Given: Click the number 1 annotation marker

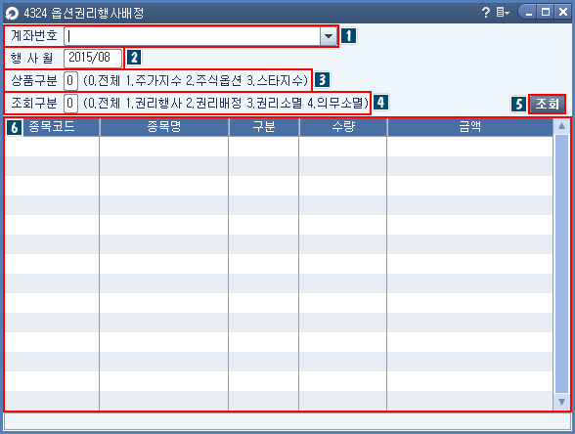Looking at the screenshot, I should coord(349,36).
